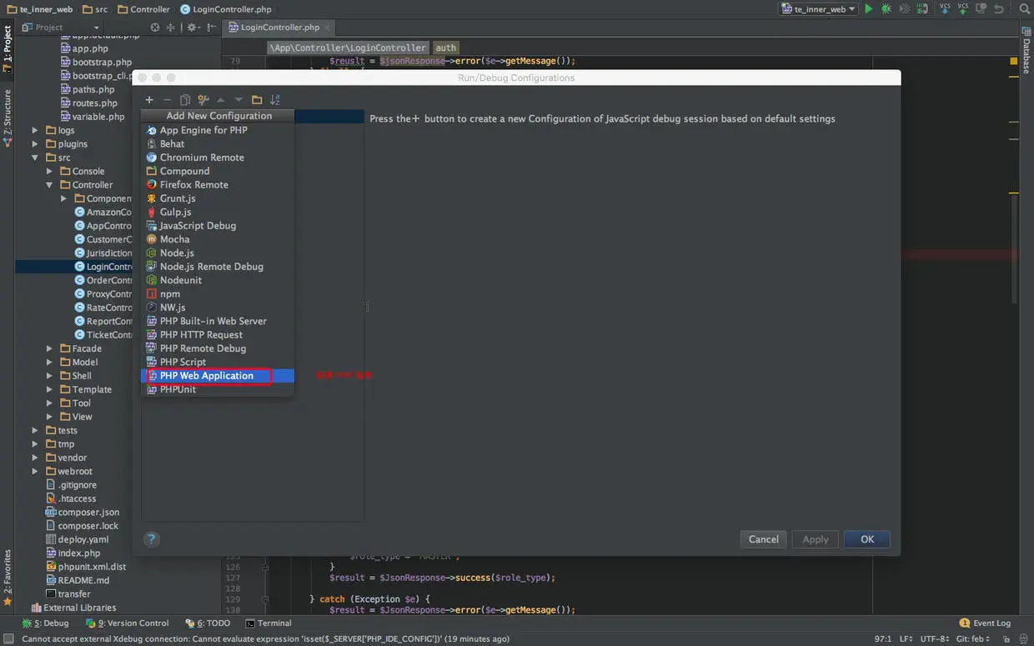Open the Z: Structure side panel tab
This screenshot has height=646, width=1034.
tap(8, 118)
